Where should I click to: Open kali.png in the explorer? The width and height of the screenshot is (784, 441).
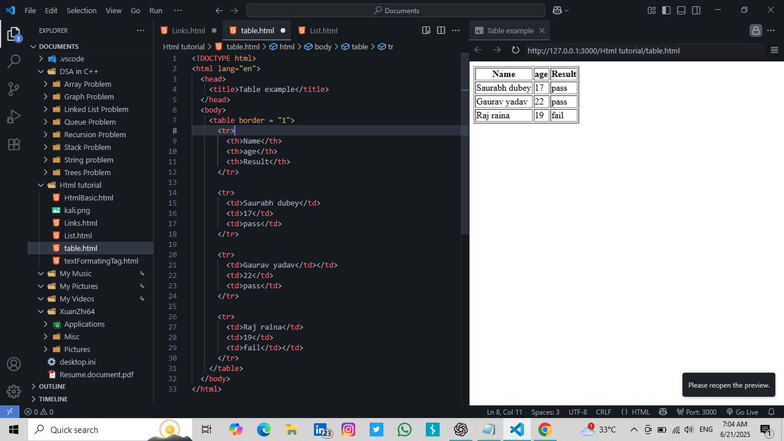click(77, 210)
